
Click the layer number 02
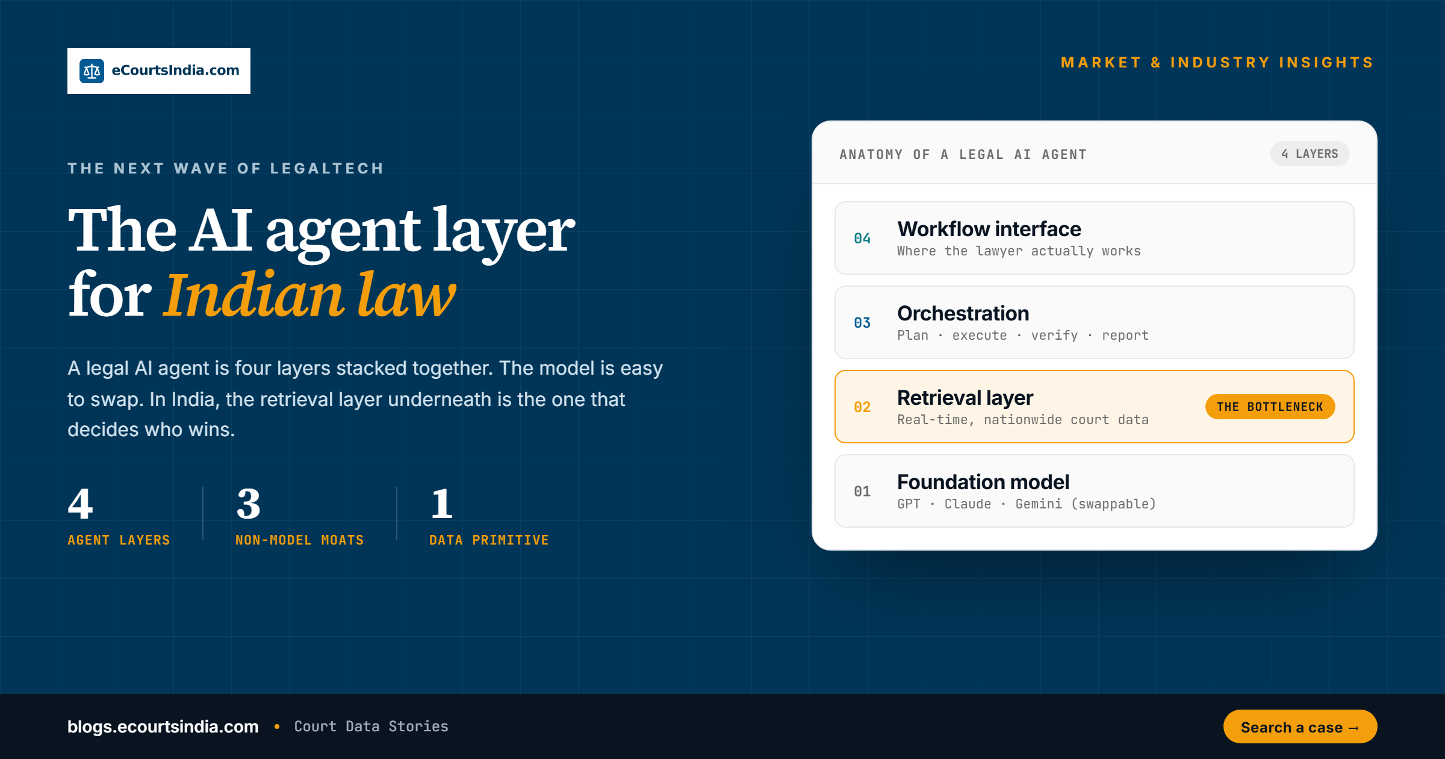tap(862, 407)
